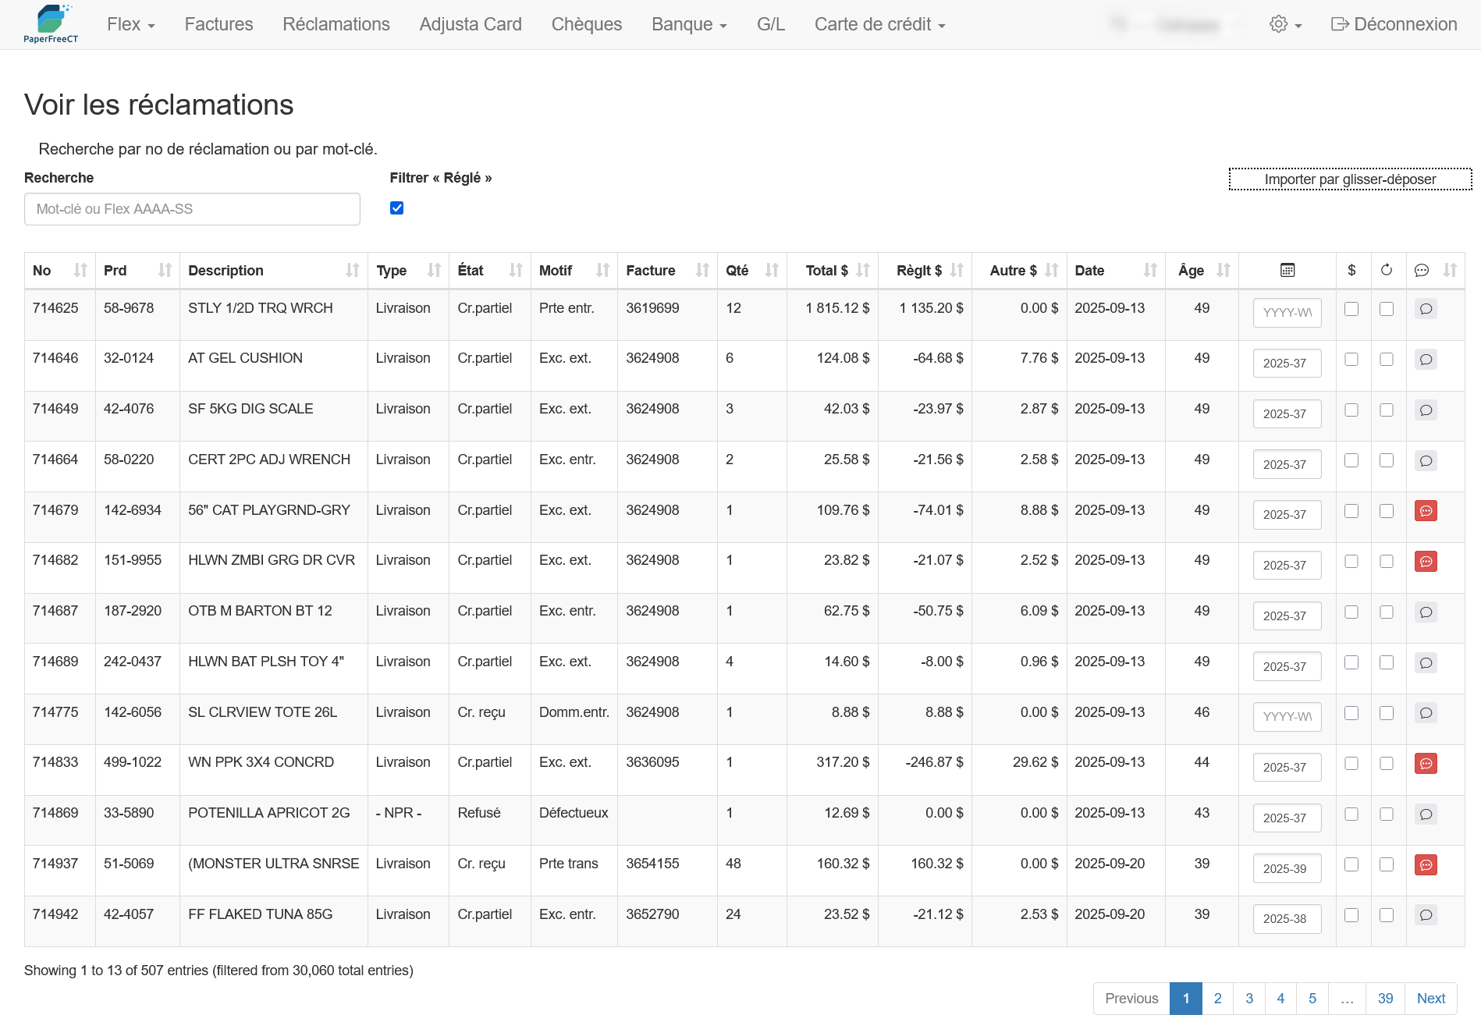
Task: Open red comment icon for claim 714679
Action: 1426,511
